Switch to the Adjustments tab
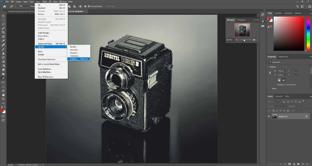Image resolution: width=312 pixels, height=166 pixels. click(x=283, y=57)
